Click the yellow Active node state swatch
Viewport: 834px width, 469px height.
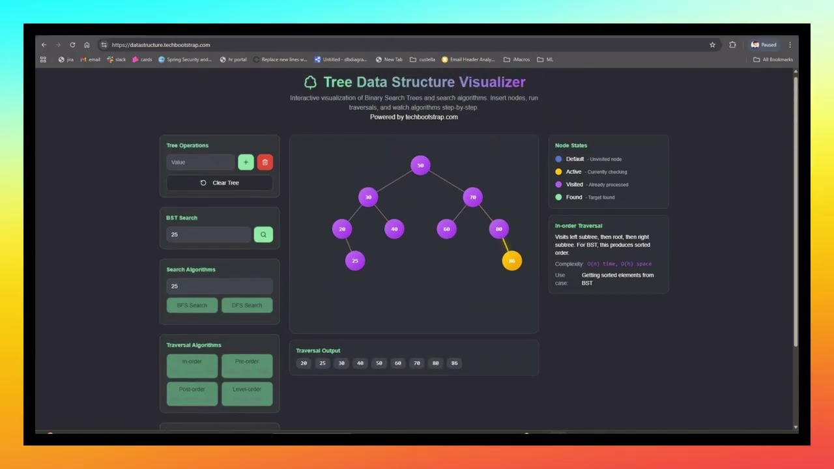pyautogui.click(x=558, y=172)
